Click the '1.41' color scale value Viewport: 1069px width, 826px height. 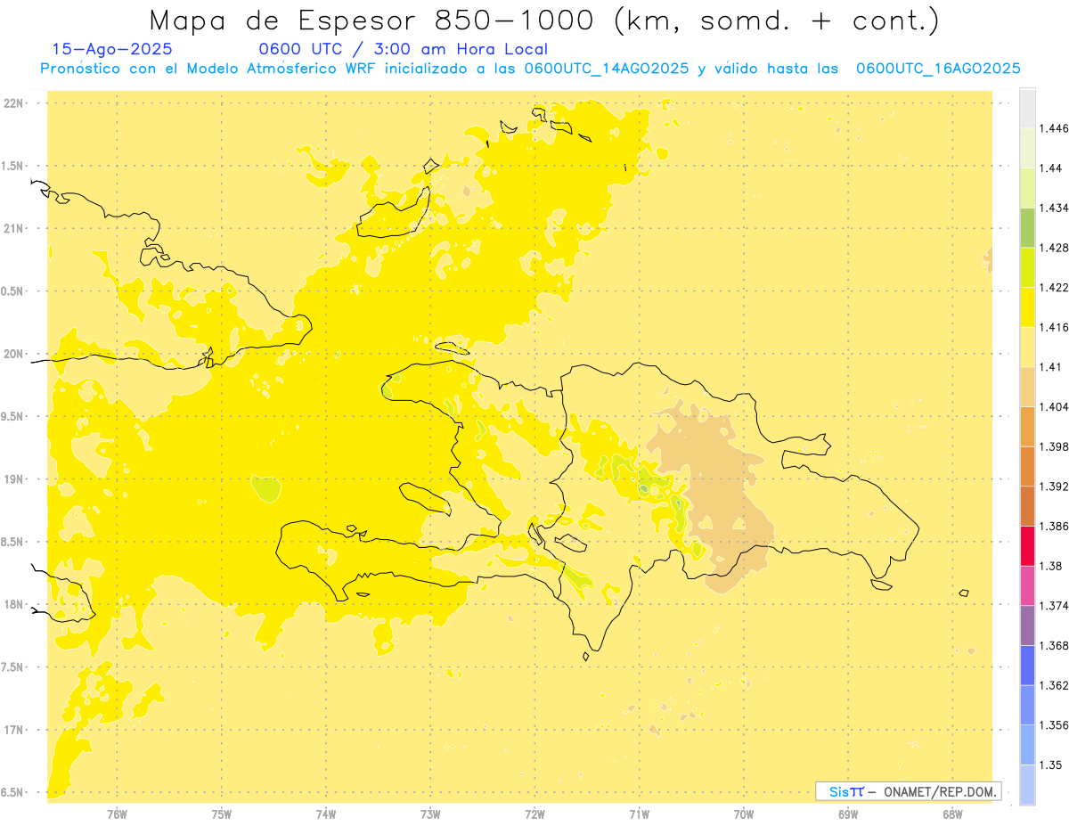1051,367
